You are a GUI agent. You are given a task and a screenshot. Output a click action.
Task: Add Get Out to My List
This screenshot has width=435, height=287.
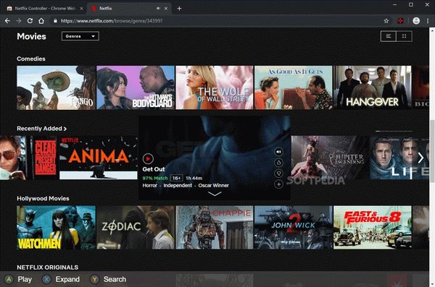pos(278,184)
